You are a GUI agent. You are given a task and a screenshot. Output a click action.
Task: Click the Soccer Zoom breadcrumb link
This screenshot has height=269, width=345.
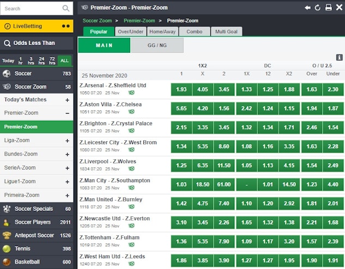[x=97, y=21]
